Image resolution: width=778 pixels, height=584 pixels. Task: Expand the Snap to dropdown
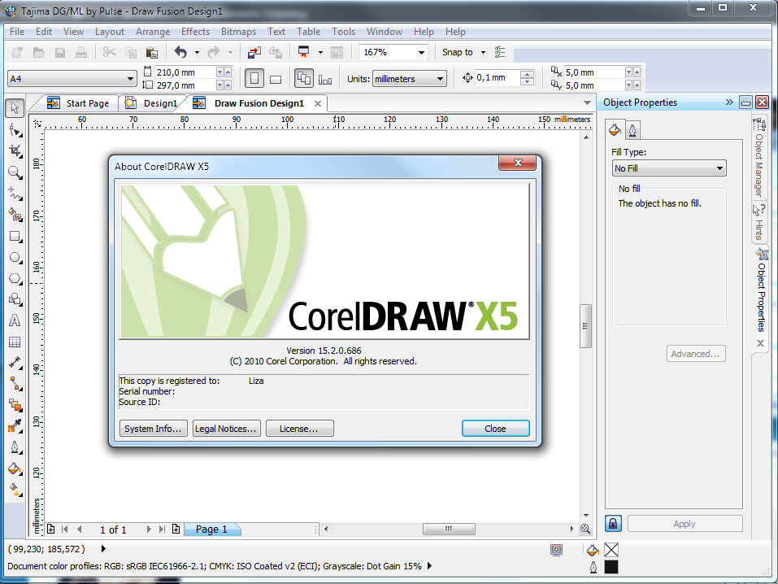coord(483,52)
